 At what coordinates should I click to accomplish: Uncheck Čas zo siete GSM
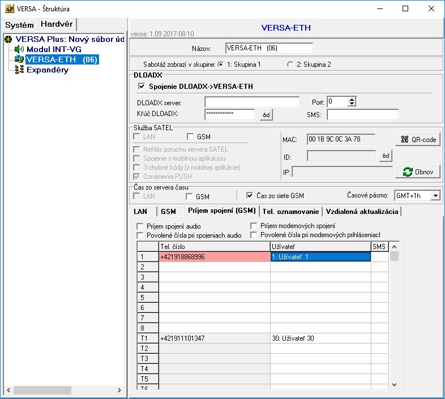250,196
